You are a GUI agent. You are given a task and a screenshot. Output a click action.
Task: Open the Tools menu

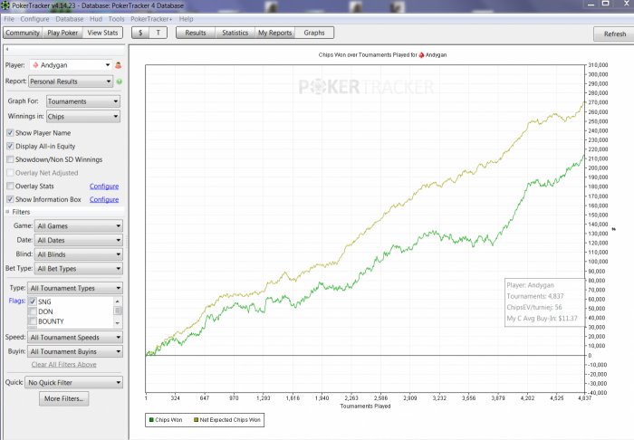pyautogui.click(x=117, y=19)
